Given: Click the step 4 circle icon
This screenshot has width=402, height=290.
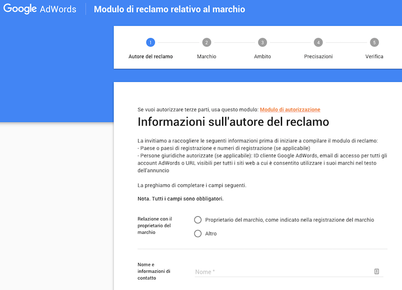Looking at the screenshot, I should [x=318, y=43].
